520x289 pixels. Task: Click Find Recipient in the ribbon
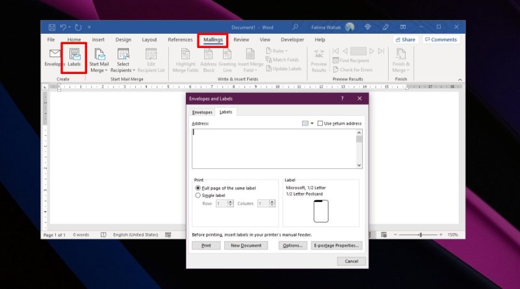(x=351, y=60)
